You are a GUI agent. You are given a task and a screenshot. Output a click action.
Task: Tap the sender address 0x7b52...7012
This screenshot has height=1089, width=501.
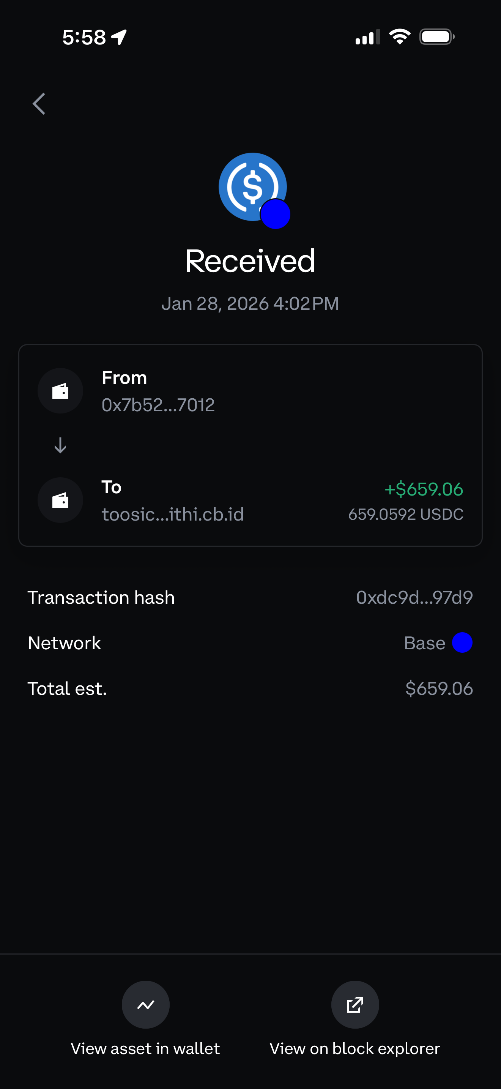(158, 405)
